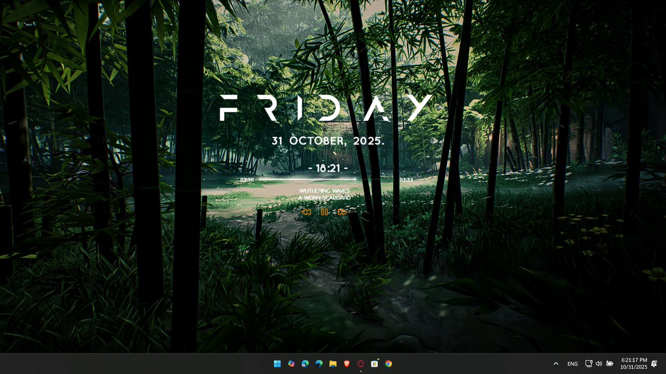Open the ENG language switcher
Image resolution: width=666 pixels, height=374 pixels.
coord(573,364)
